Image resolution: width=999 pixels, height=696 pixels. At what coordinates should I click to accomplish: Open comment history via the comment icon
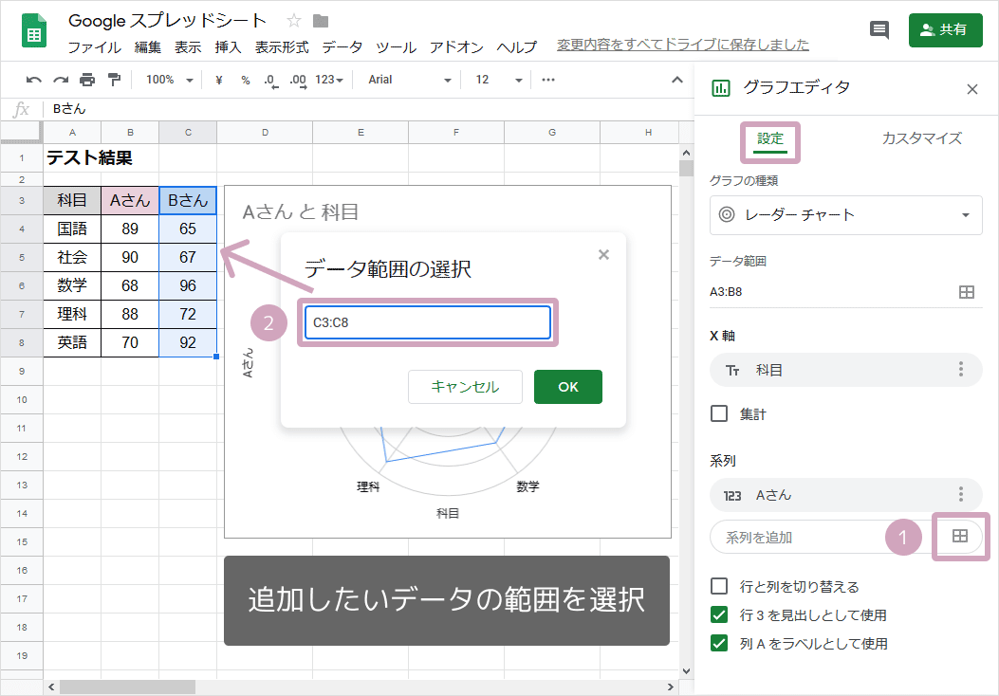pyautogui.click(x=879, y=29)
